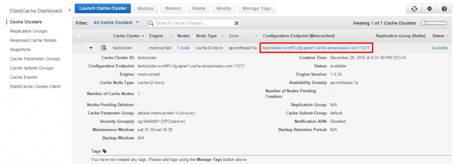Click the configuration endpoint link in the row
Image resolution: width=455 pixels, height=164 pixels.
(316, 48)
